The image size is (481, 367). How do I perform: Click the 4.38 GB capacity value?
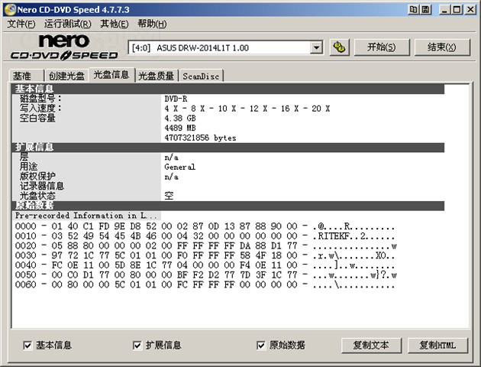(179, 119)
